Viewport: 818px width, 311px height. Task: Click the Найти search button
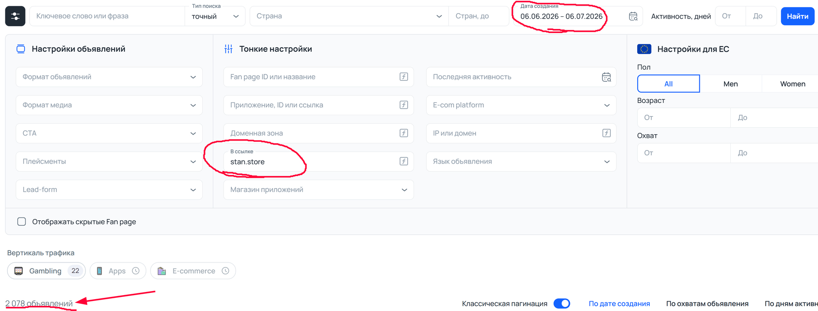point(798,16)
